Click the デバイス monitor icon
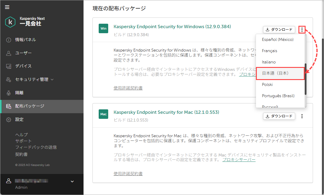This screenshot has height=195, width=324. 9,66
